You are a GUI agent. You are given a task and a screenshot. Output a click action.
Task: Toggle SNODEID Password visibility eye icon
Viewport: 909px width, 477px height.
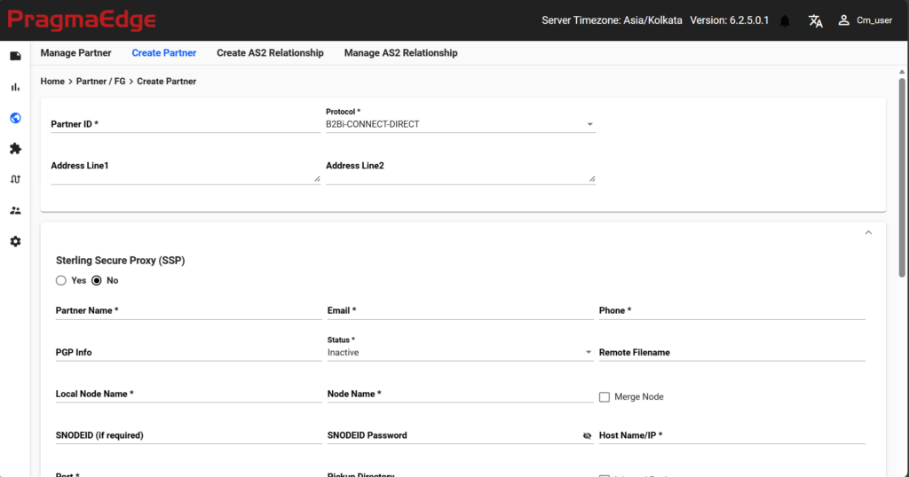[x=587, y=436]
